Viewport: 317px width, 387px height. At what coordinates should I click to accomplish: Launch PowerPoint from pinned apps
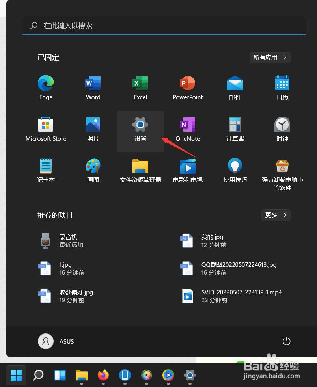[x=188, y=88]
